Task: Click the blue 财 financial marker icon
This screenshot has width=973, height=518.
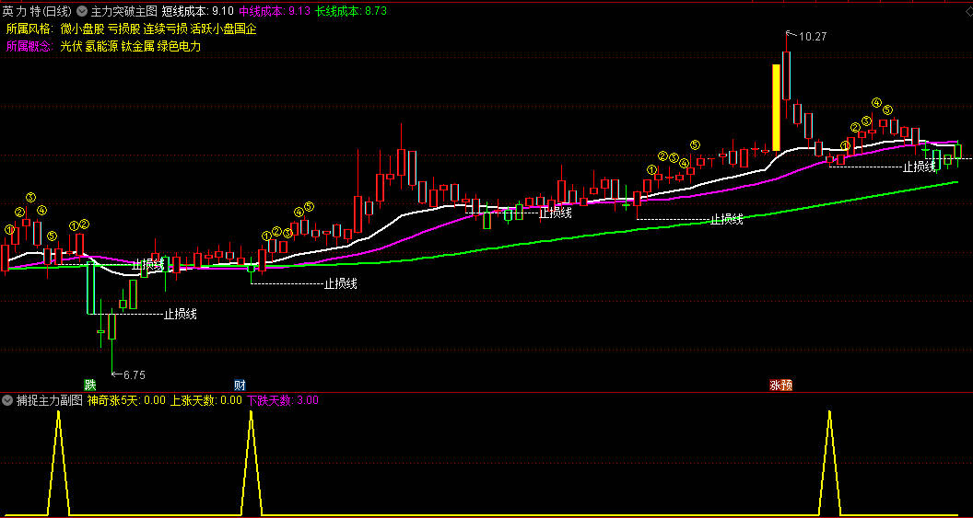Action: 240,385
